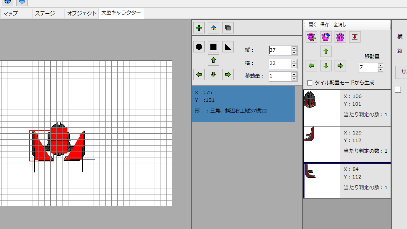Select the circle shape tool
This screenshot has width=407, height=229.
click(x=199, y=47)
